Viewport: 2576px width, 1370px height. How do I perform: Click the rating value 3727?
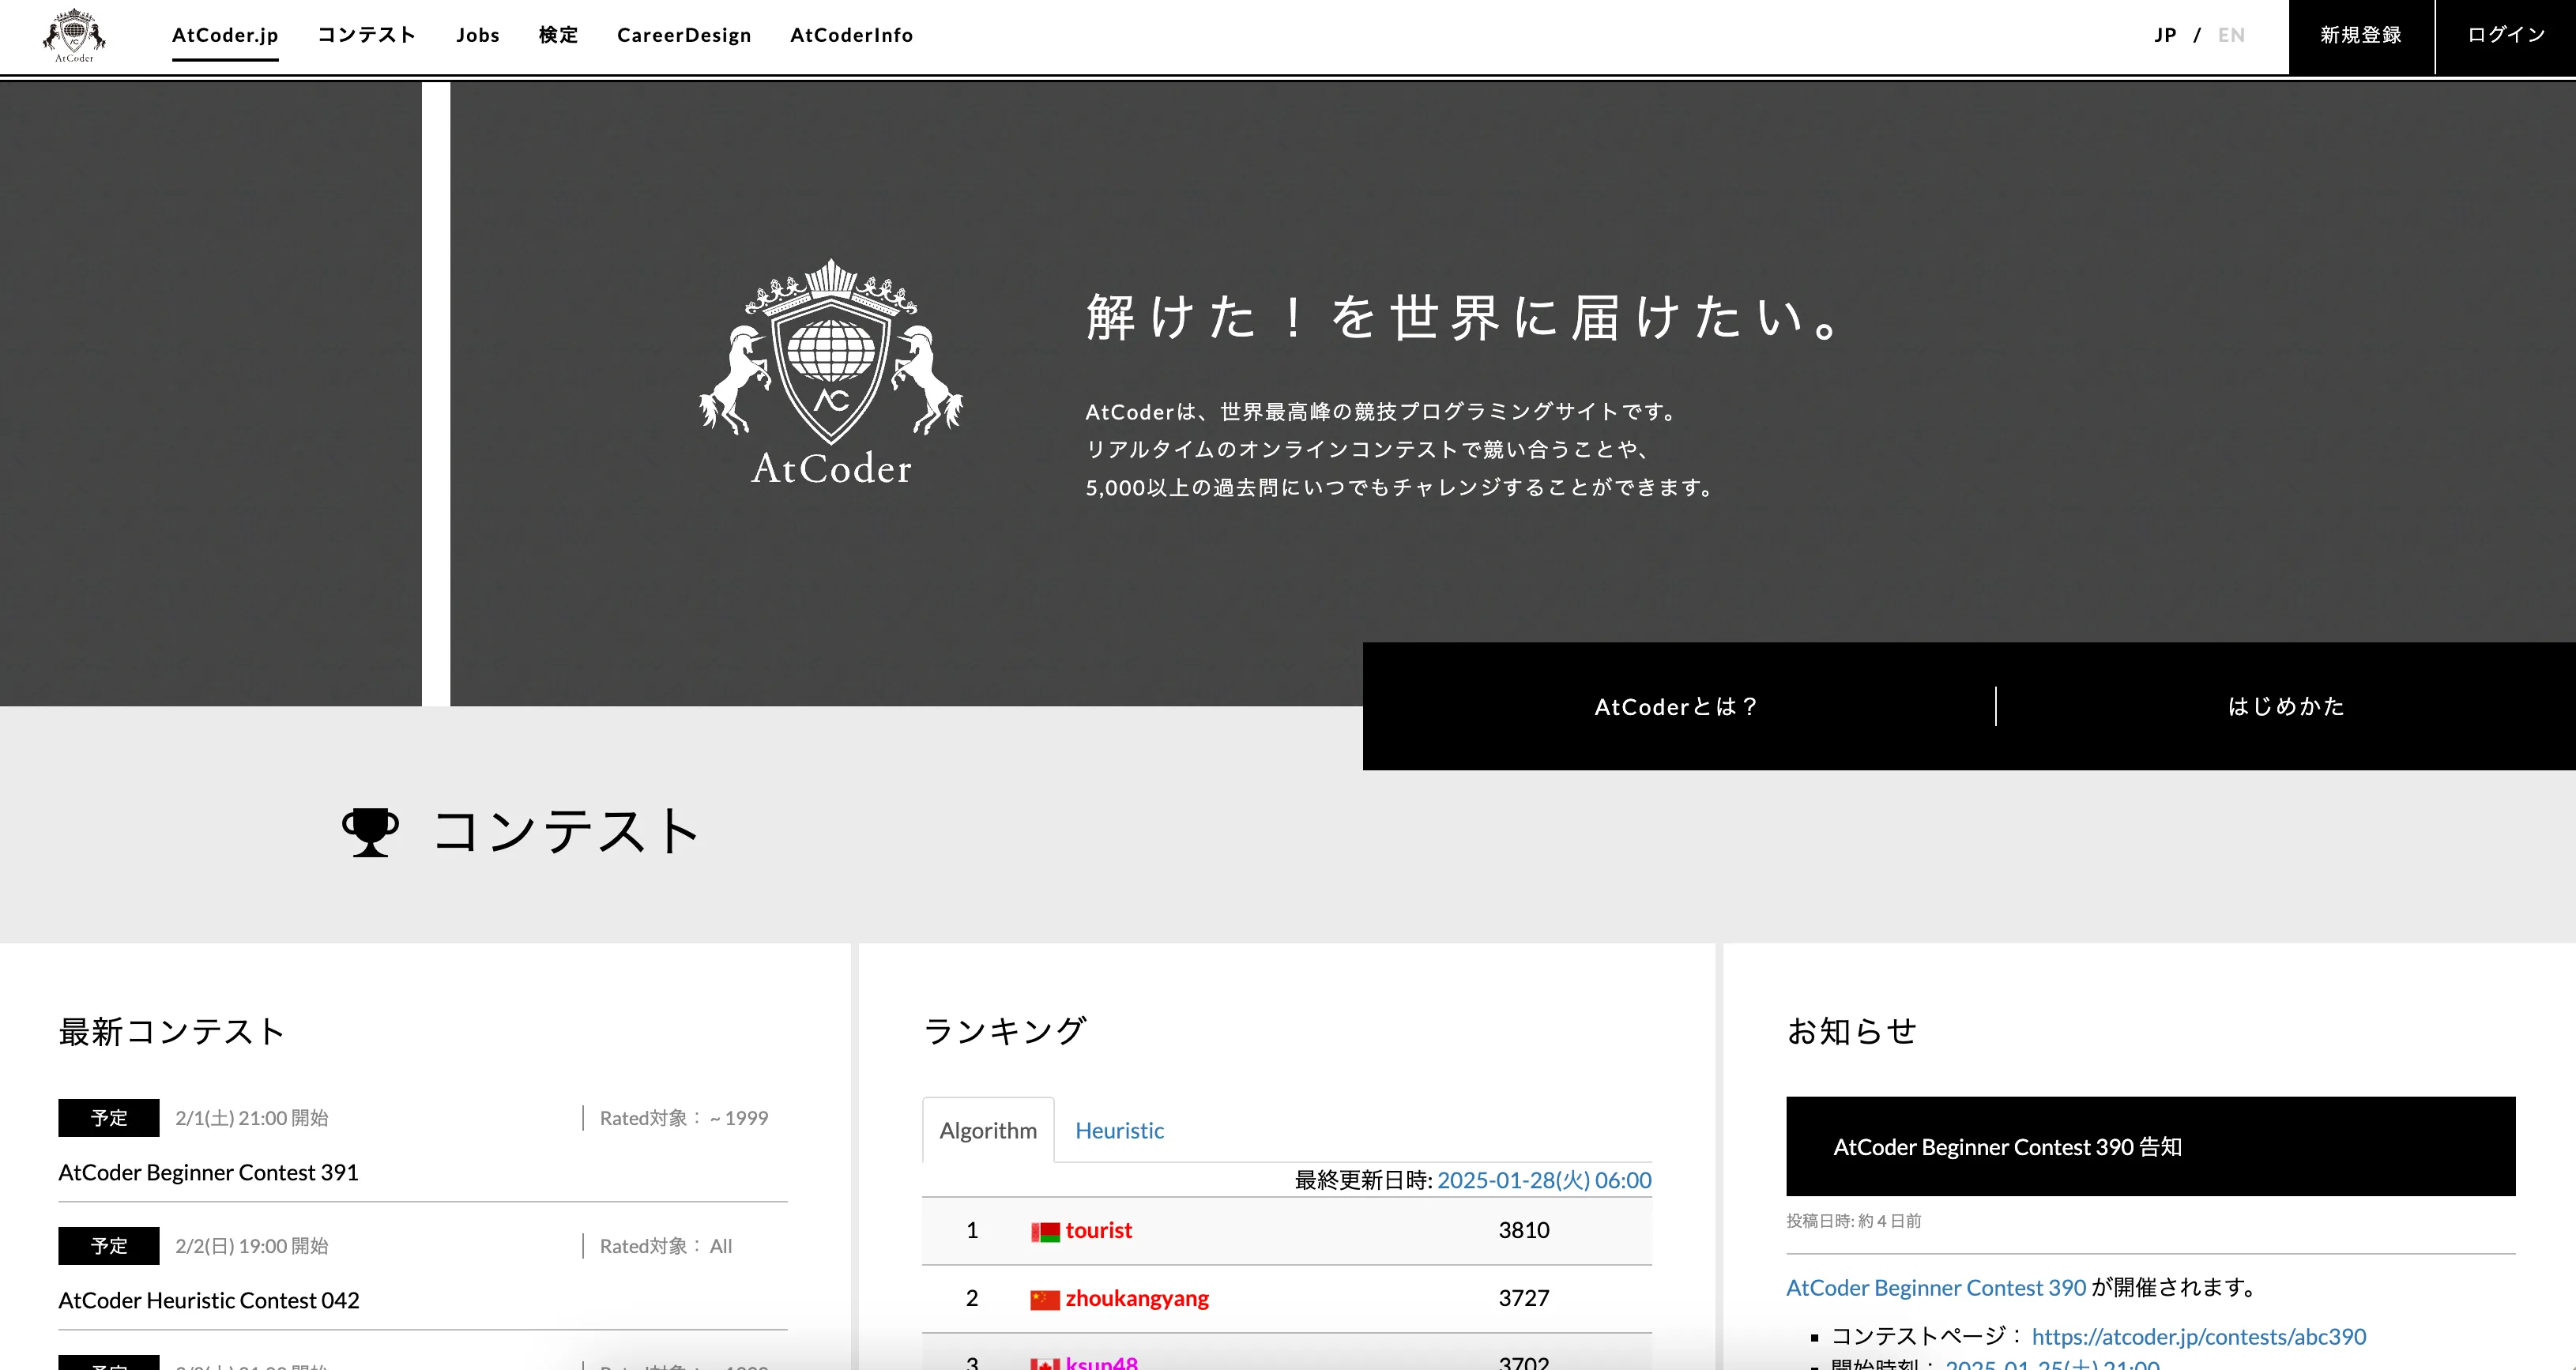point(1523,1298)
